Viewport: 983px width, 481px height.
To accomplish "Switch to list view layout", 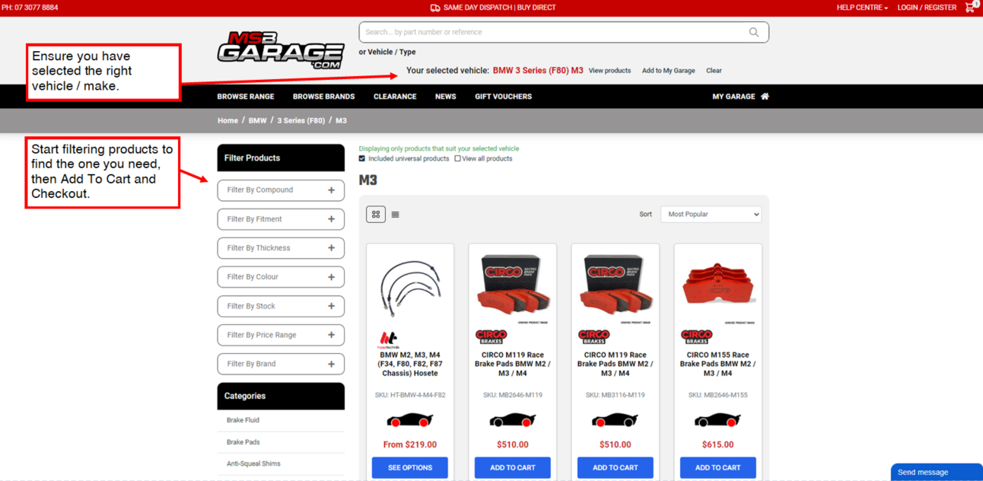I will (395, 215).
